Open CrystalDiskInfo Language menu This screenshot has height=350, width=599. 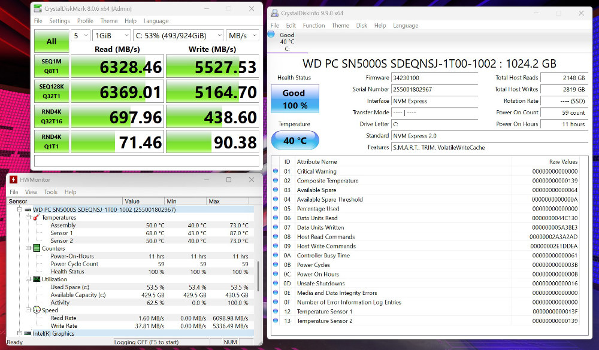pyautogui.click(x=406, y=25)
